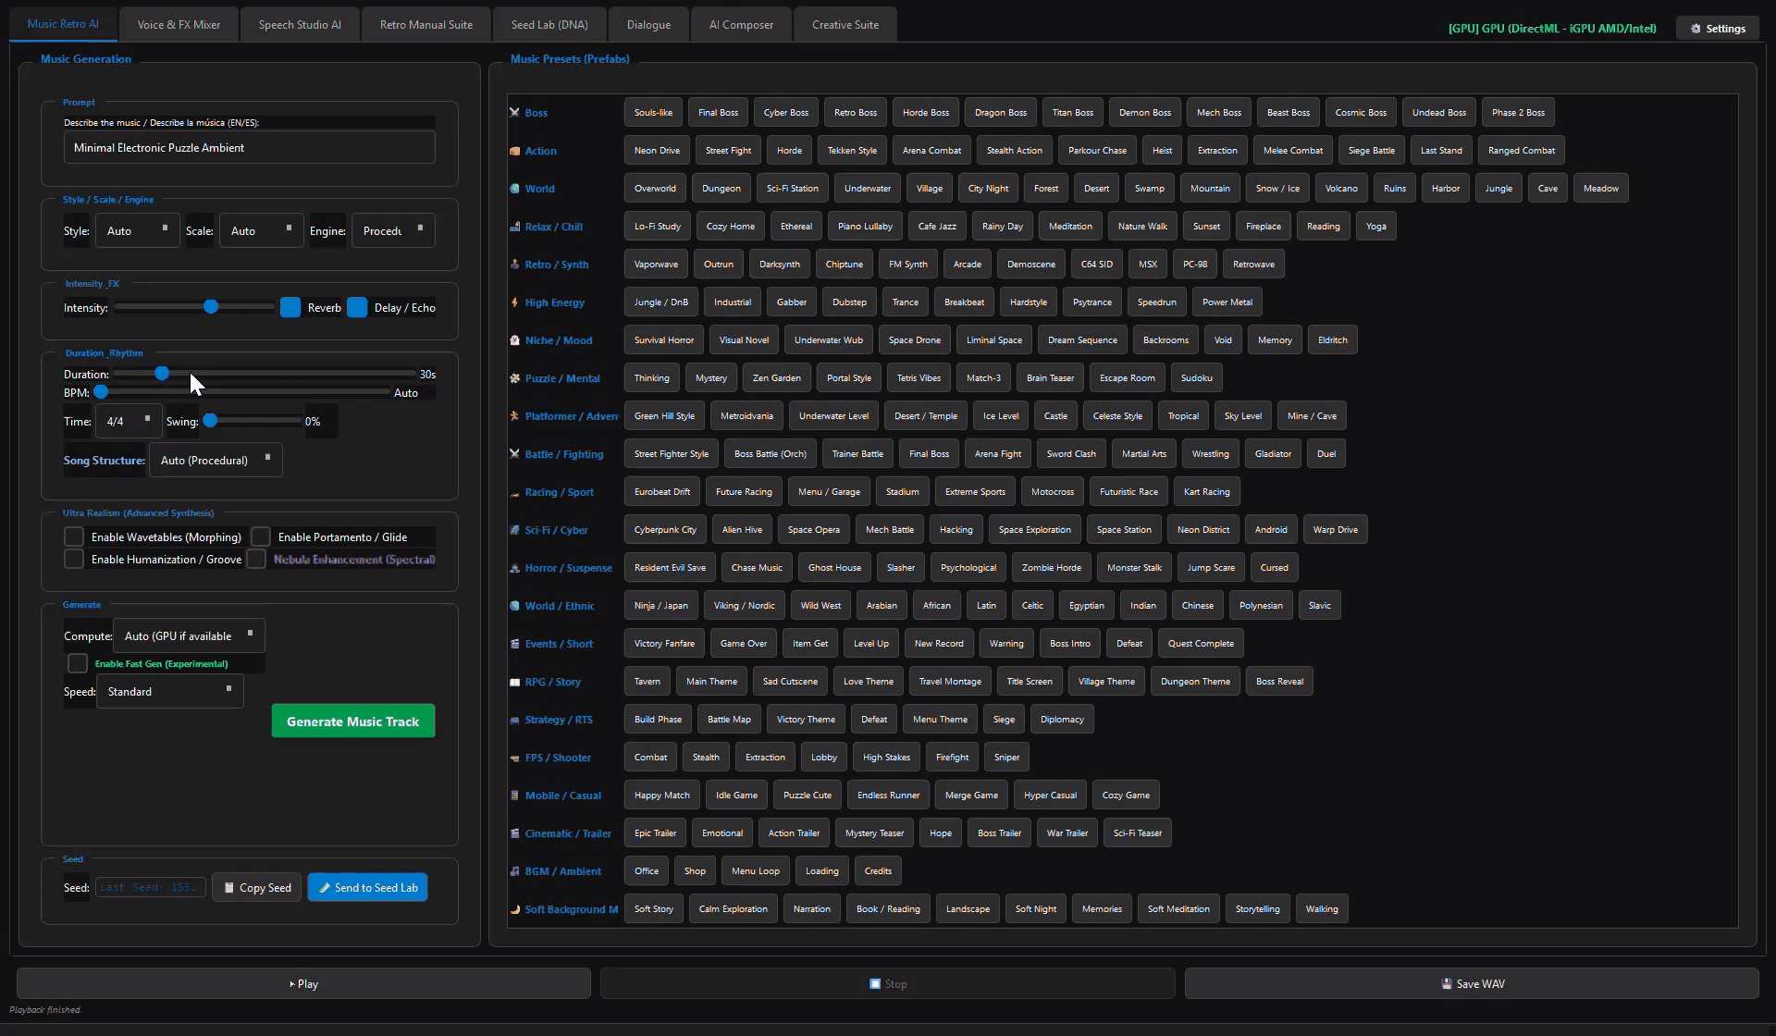The width and height of the screenshot is (1776, 1036).
Task: Click the High Energy lightning icon
Action: 514,302
